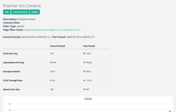
Task: Click the 'Average Position' row label
Action: point(12,71)
